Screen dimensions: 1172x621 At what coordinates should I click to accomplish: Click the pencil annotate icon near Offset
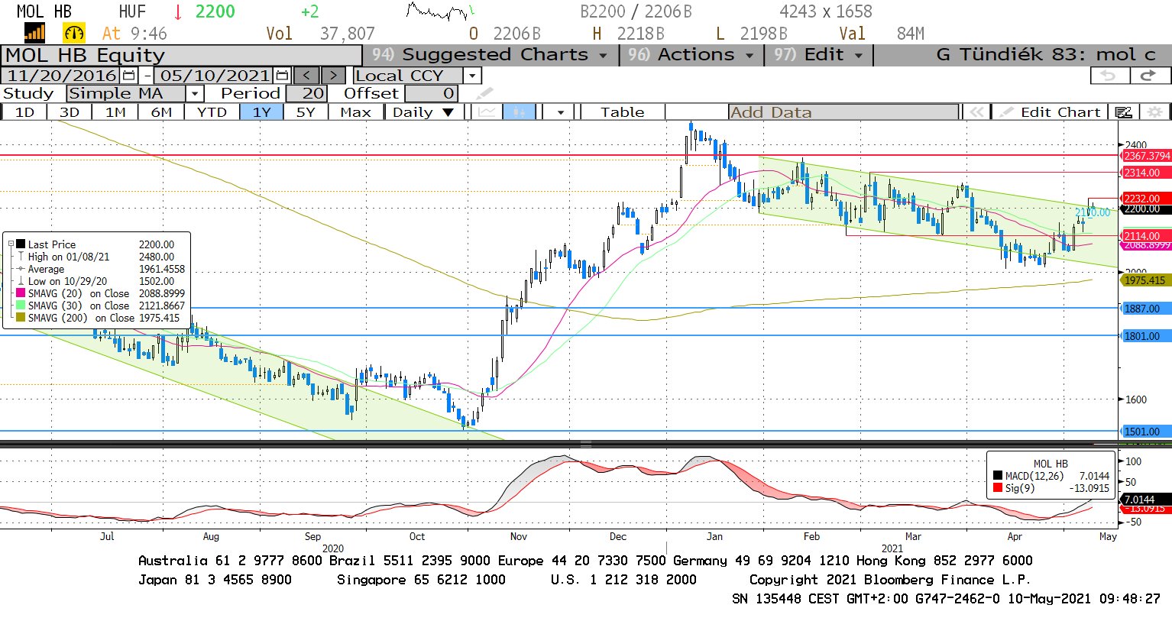[x=484, y=94]
